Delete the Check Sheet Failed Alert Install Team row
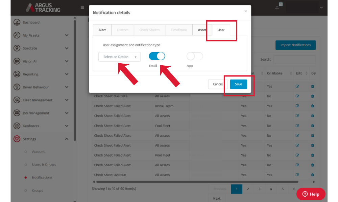The height and width of the screenshot is (202, 338). [312, 106]
